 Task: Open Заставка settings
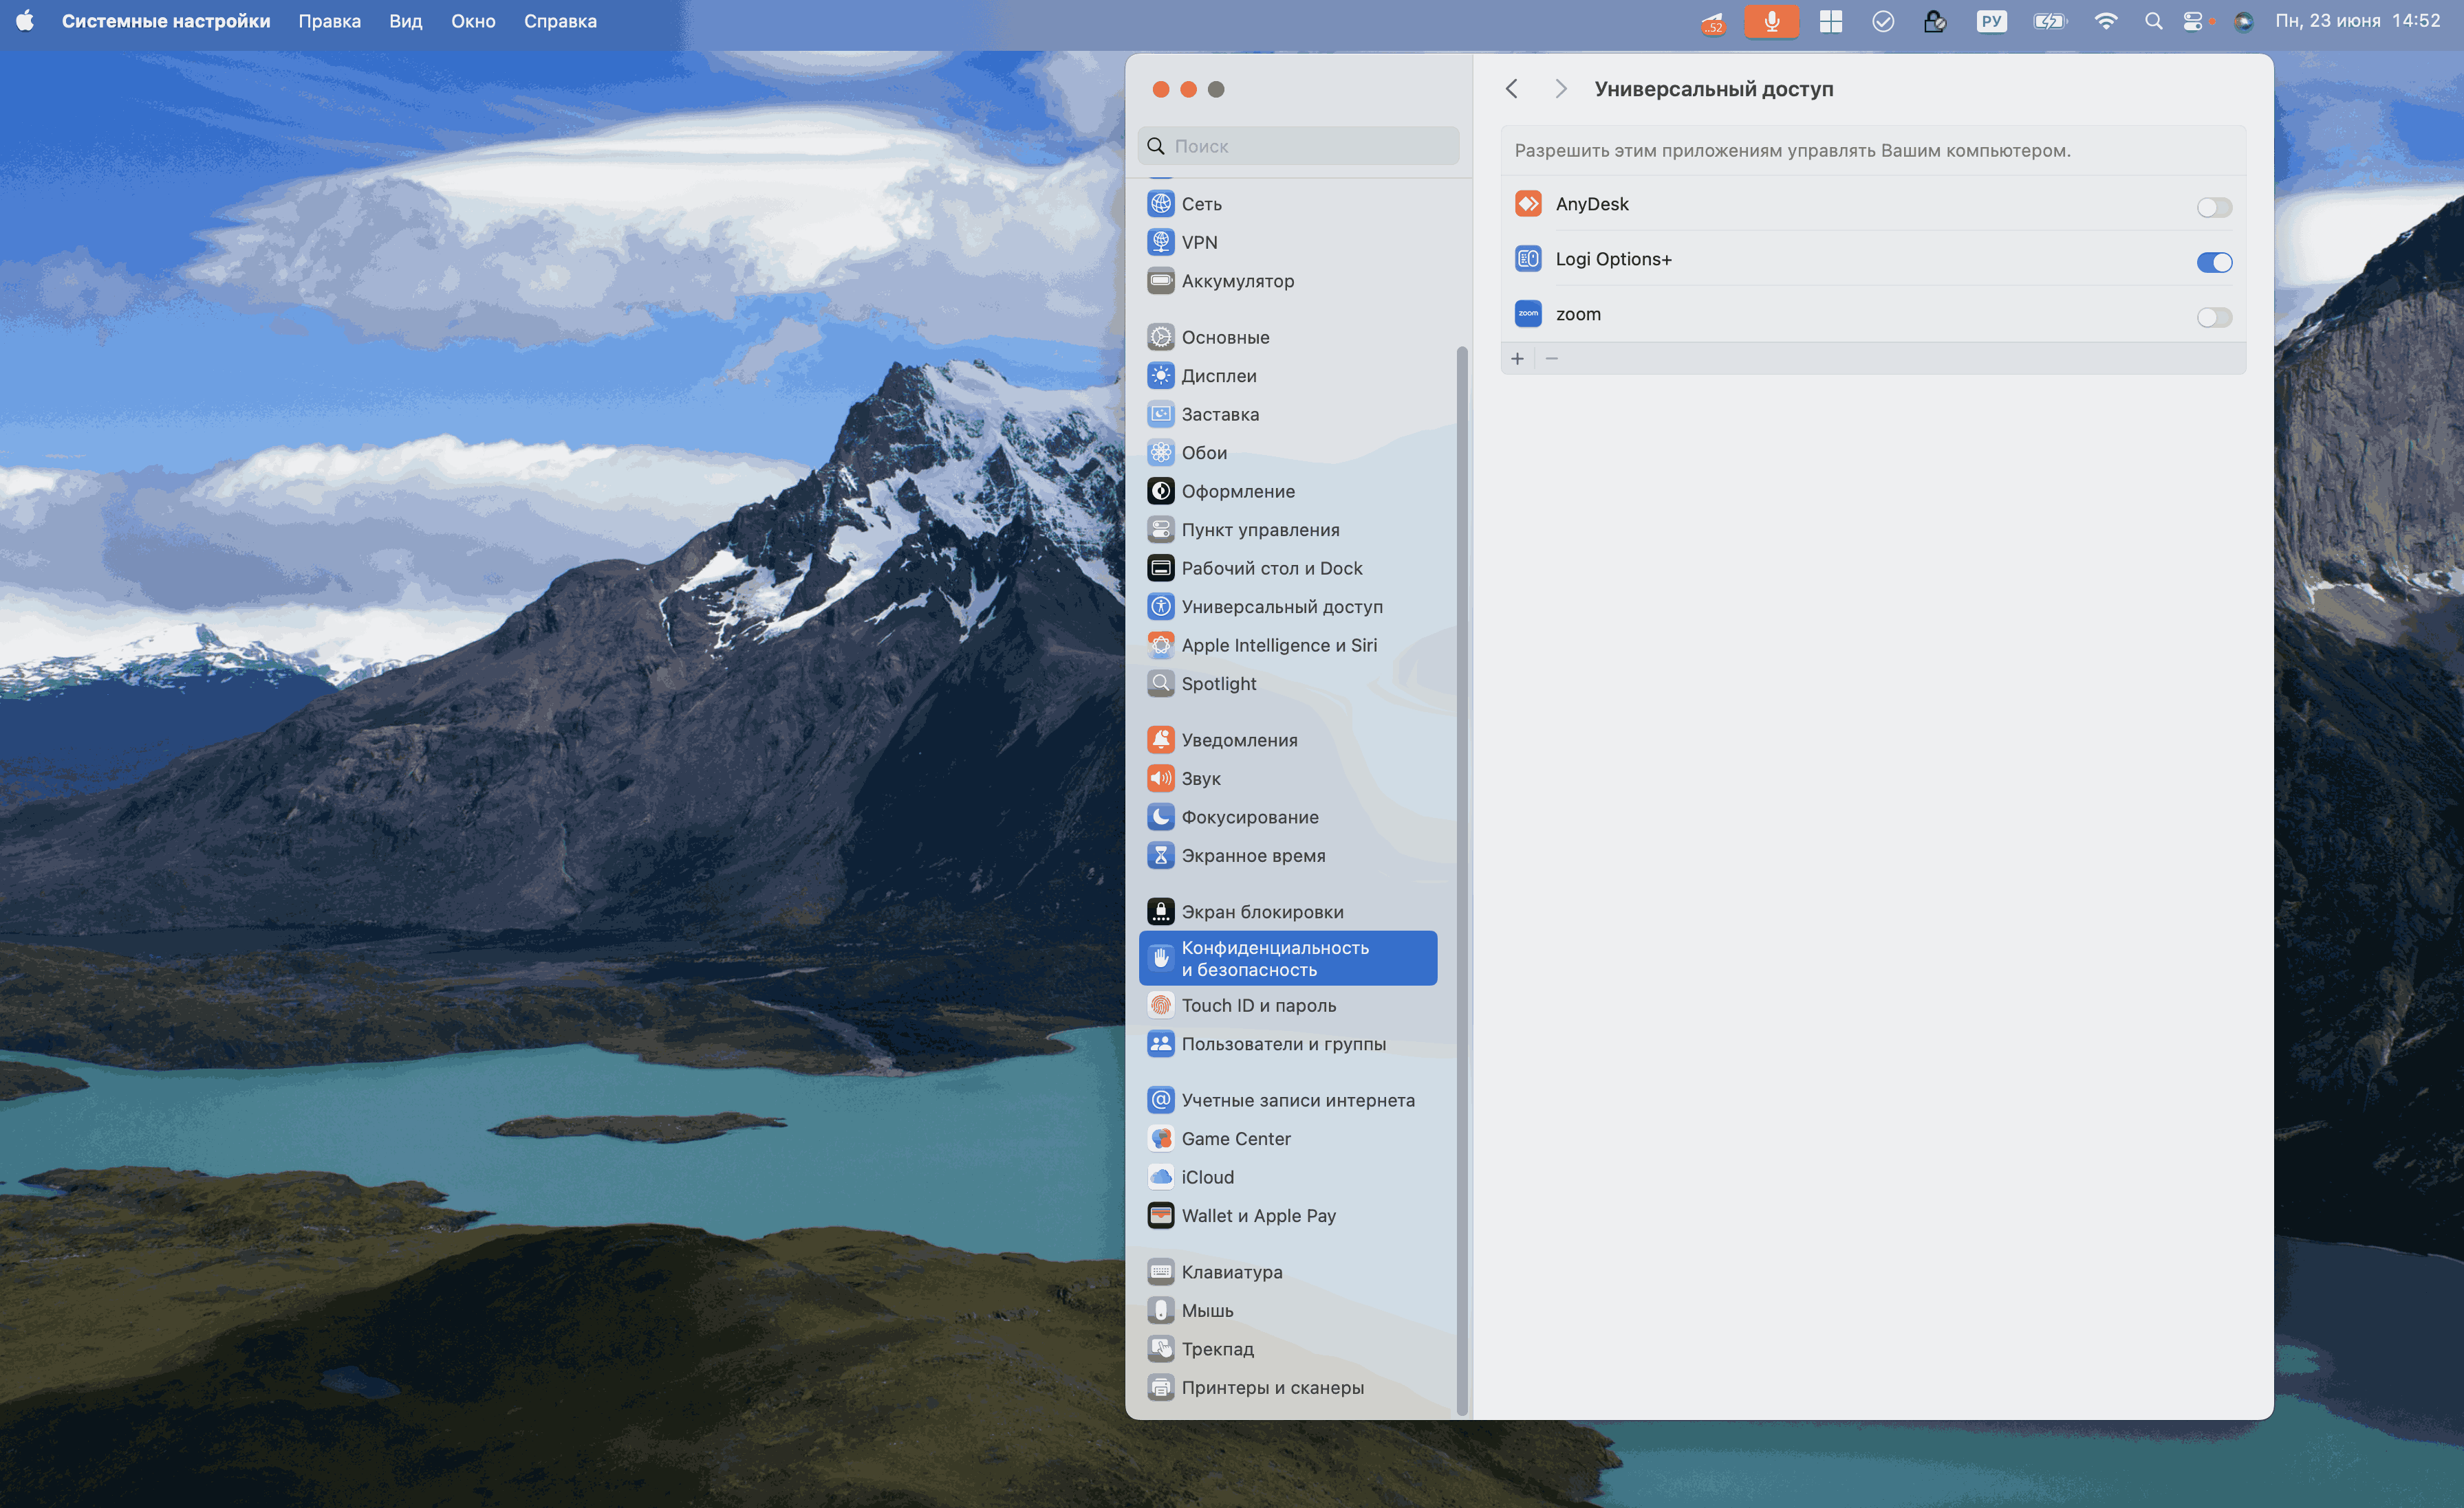pos(1288,414)
